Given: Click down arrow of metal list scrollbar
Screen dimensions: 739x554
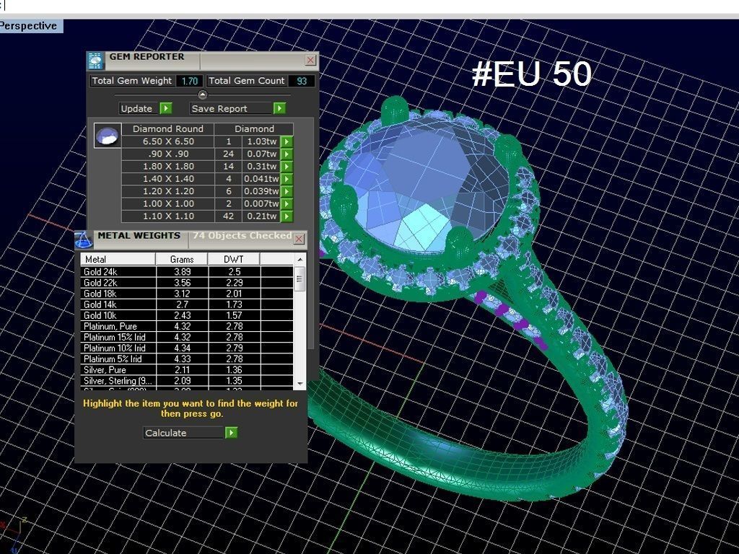Looking at the screenshot, I should [300, 384].
